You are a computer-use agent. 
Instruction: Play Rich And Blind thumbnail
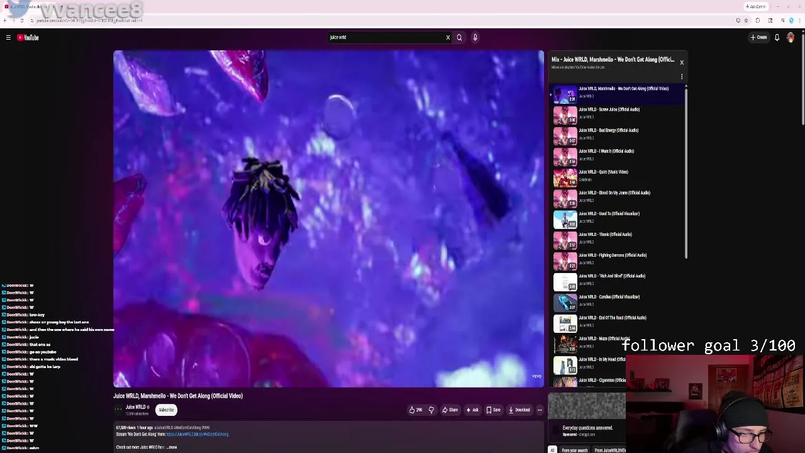coord(565,282)
